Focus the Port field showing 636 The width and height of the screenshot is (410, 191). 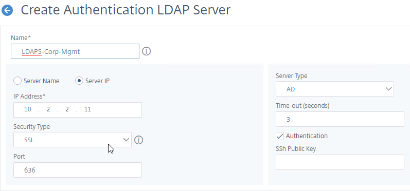pyautogui.click(x=78, y=170)
